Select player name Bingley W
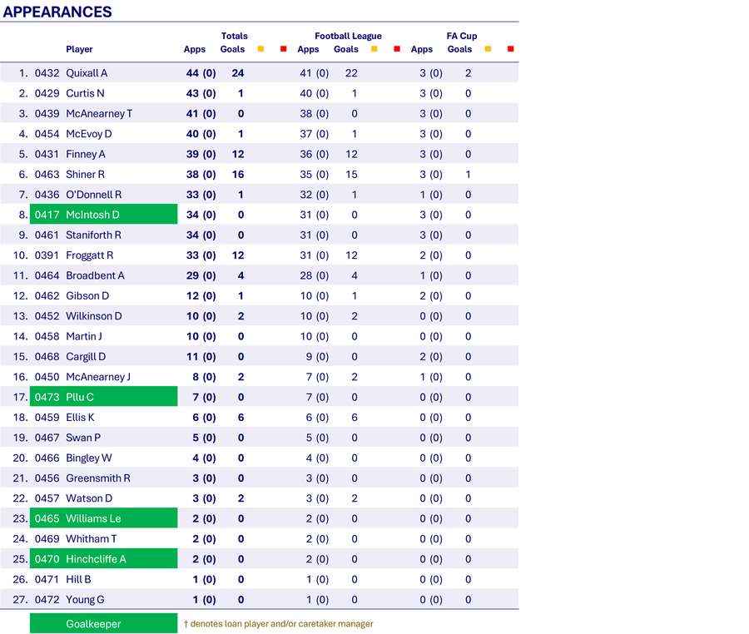749x634 pixels. pos(89,458)
